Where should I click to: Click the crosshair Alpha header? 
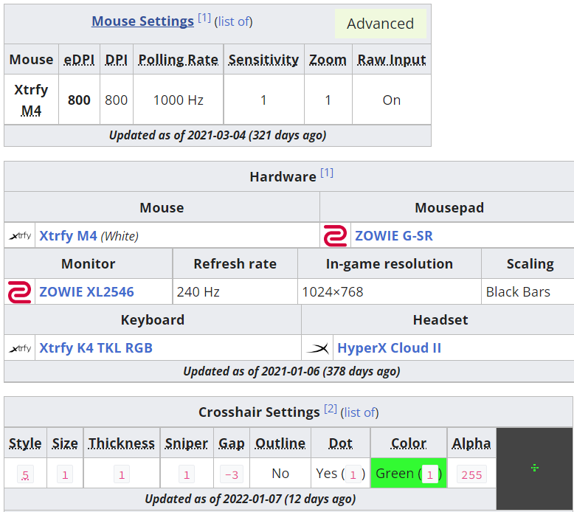tap(471, 443)
